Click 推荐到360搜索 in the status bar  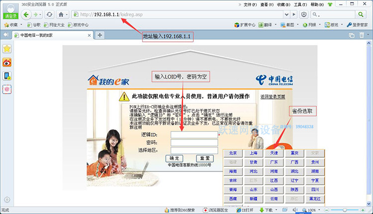(180, 210)
